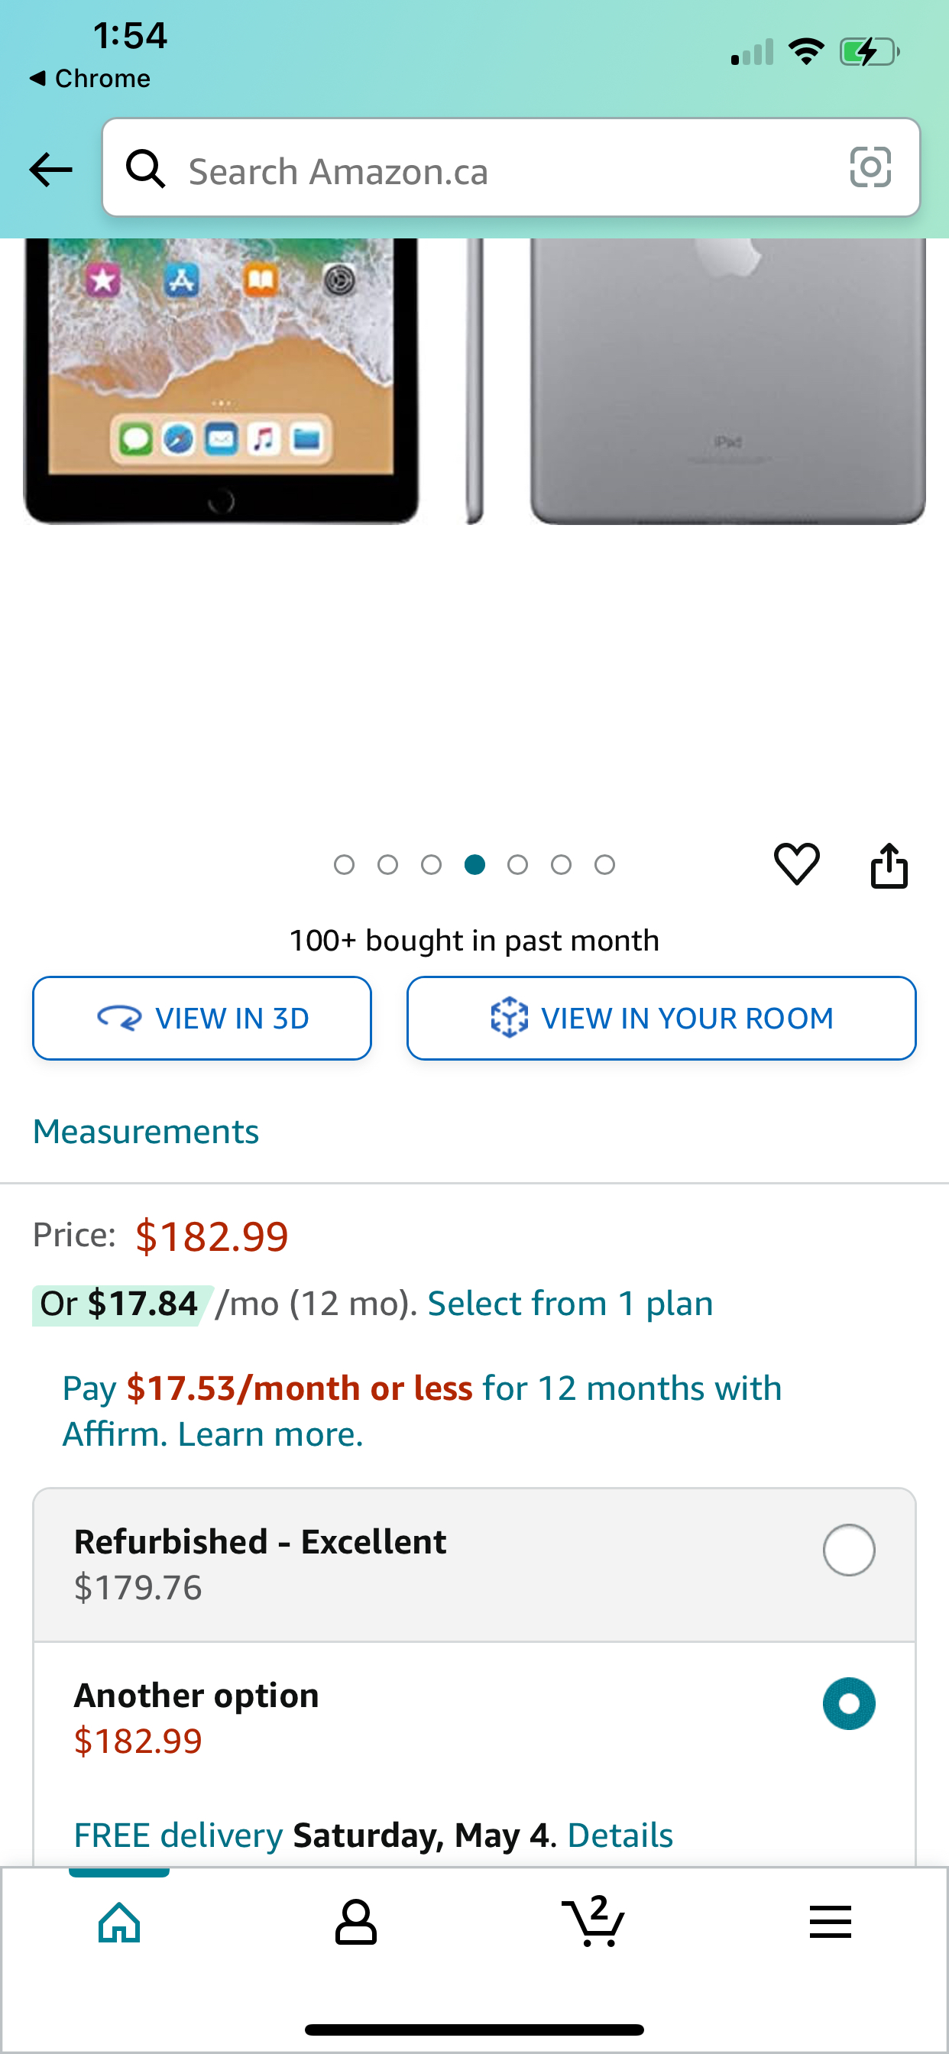
Task: Select Refurbished - Excellent radio option
Action: coord(848,1550)
